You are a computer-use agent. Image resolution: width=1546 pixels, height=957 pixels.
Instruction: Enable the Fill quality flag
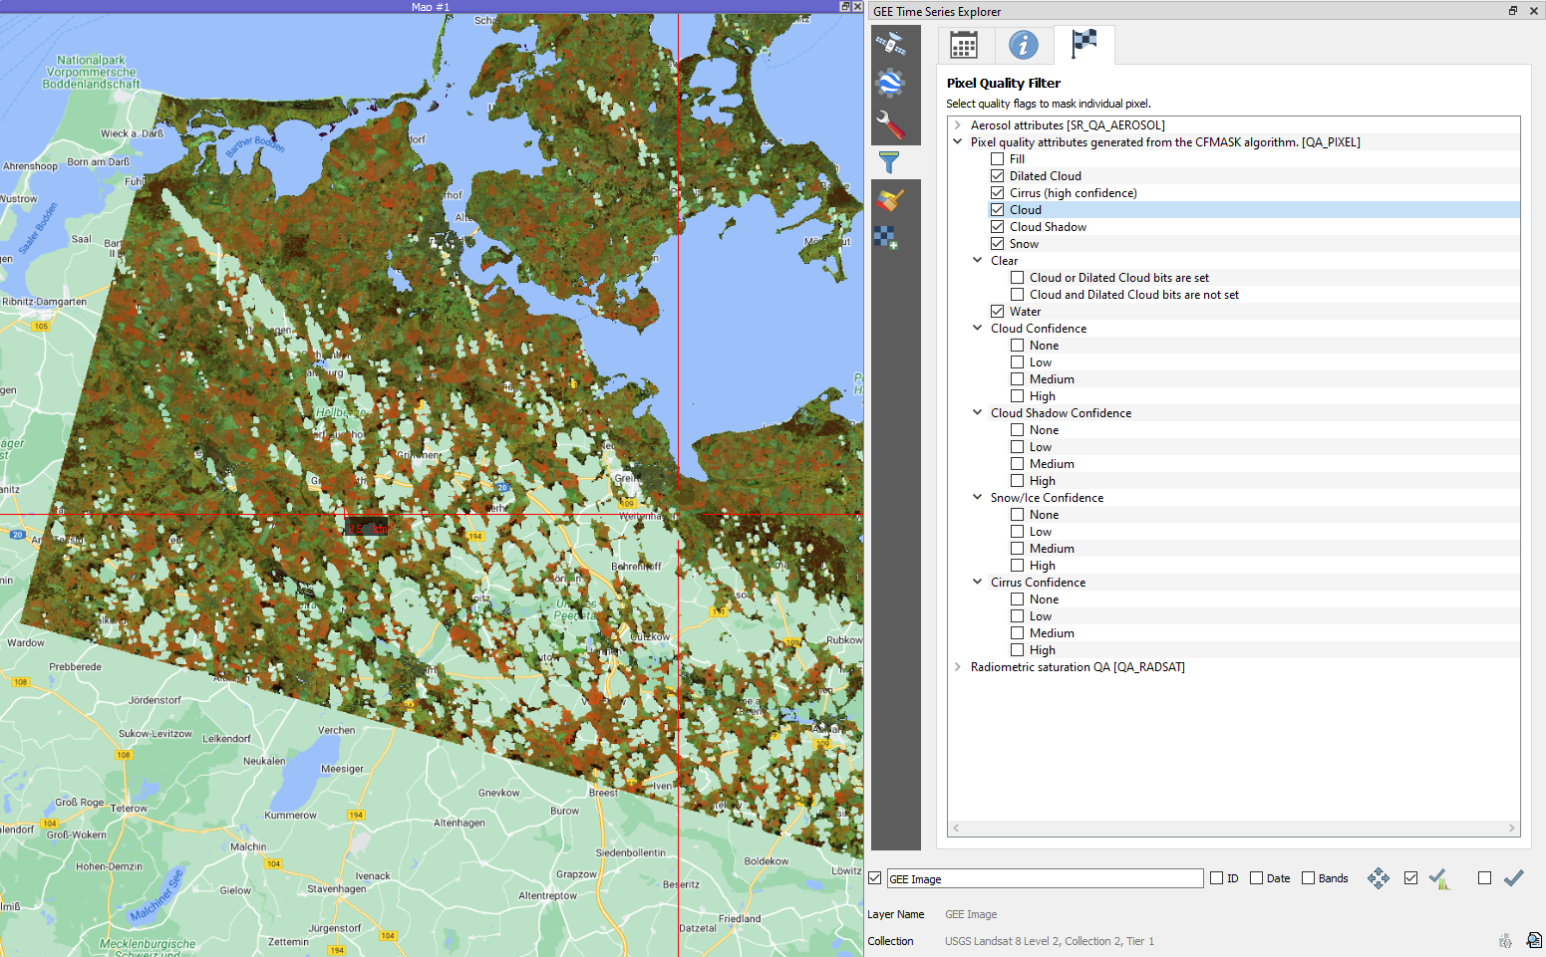coord(997,159)
